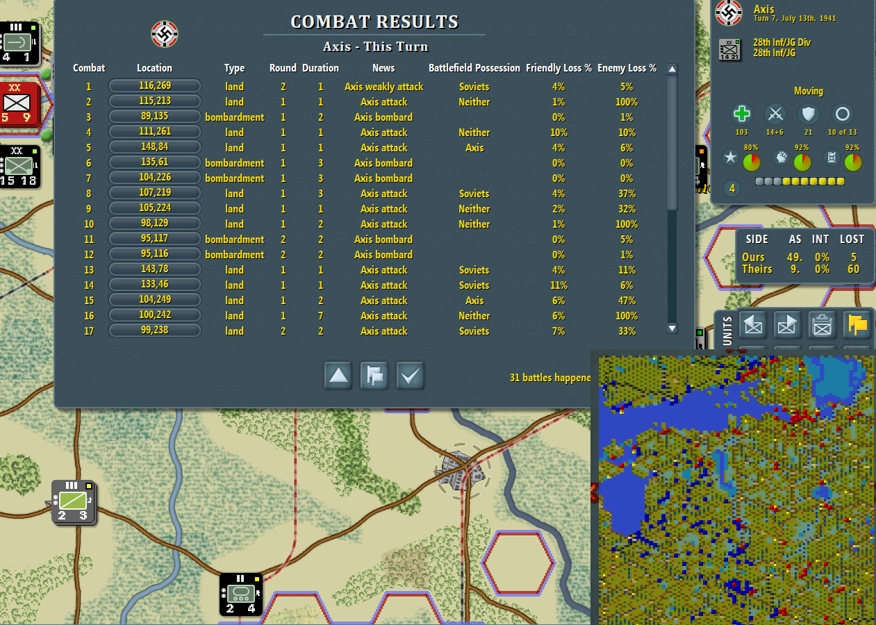Screen dimensions: 876x625
Task: Click combat results scrollbar up arrow
Action: coord(672,69)
